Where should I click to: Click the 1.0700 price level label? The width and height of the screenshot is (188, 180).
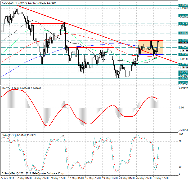[183, 47]
